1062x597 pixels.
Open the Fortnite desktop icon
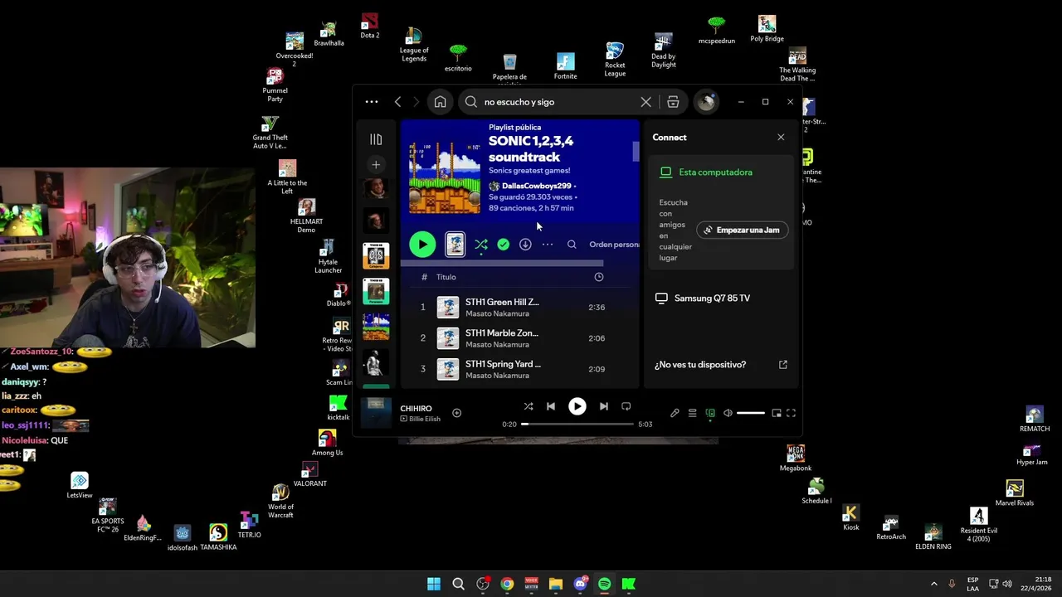[x=566, y=66]
